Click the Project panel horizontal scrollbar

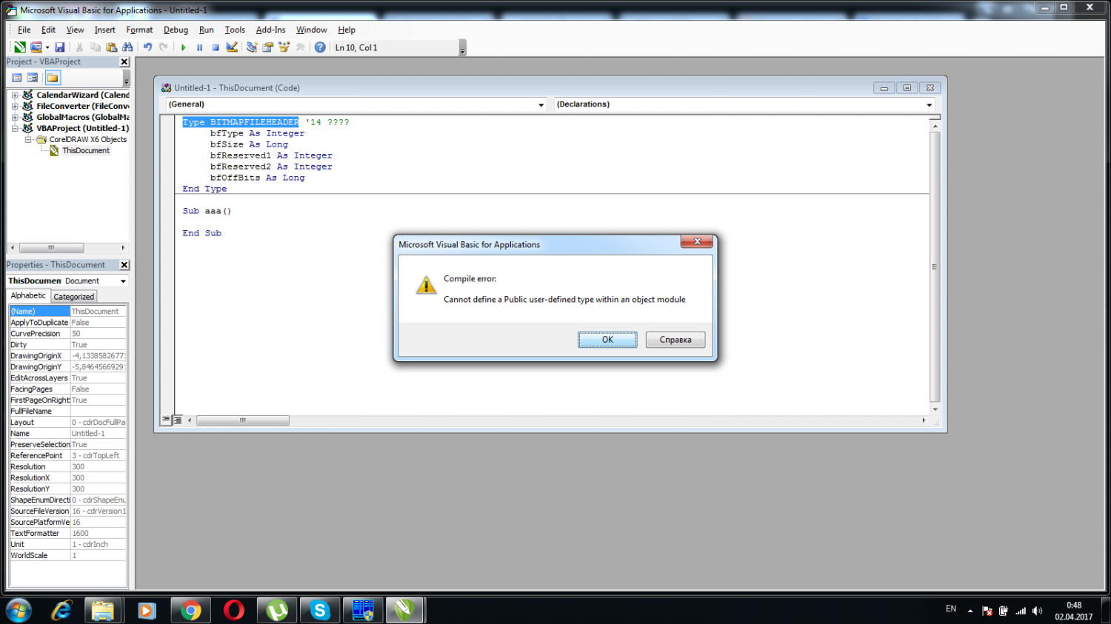(x=51, y=248)
